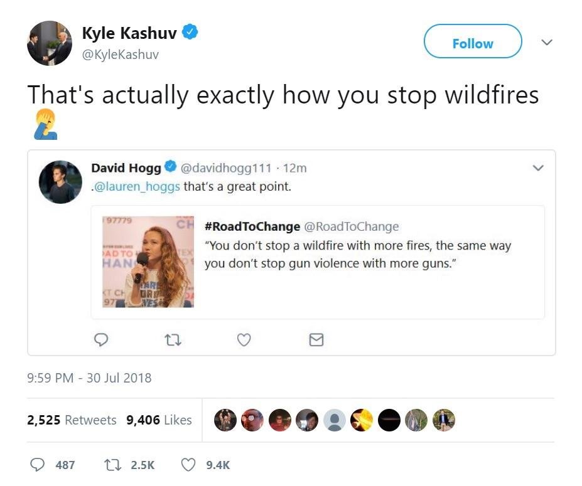Open the @KyleKashuv handle link

click(x=120, y=55)
